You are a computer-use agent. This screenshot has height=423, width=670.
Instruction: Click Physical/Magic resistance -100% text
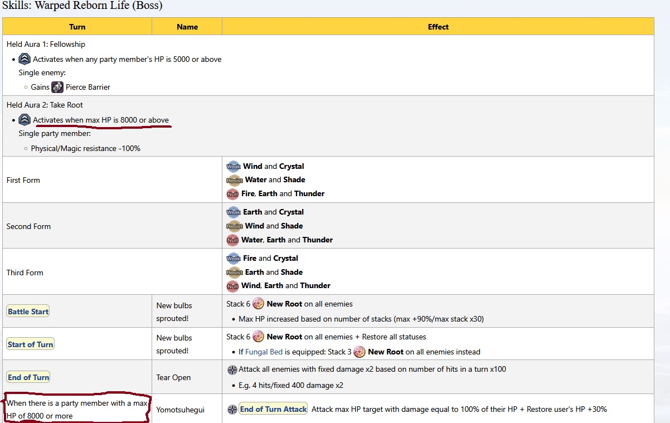pos(86,148)
